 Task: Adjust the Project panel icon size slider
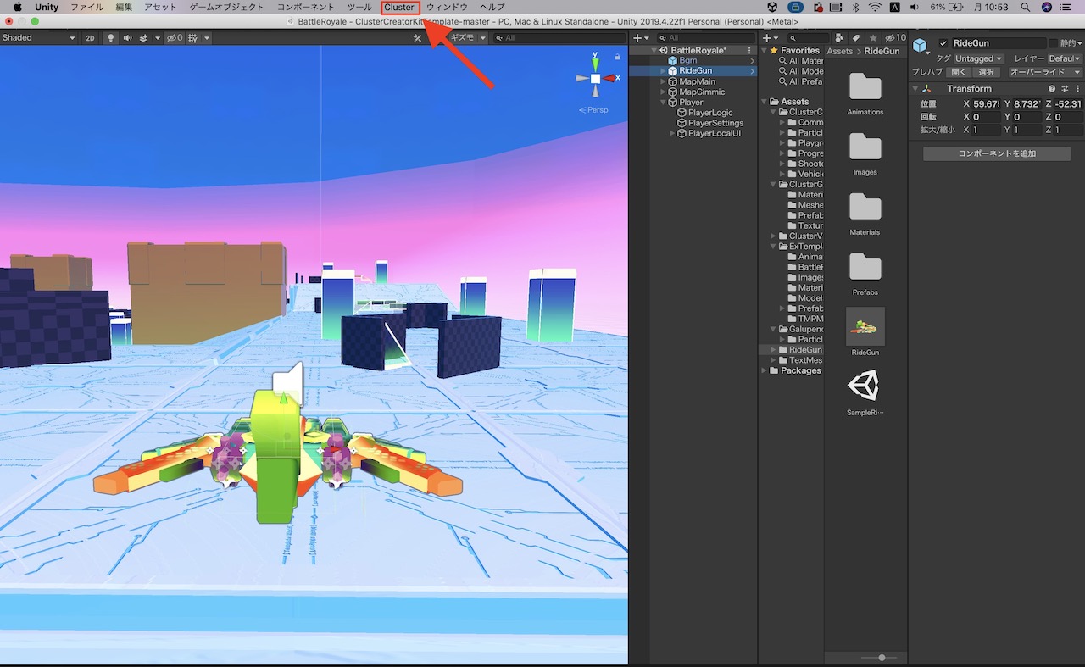point(882,658)
